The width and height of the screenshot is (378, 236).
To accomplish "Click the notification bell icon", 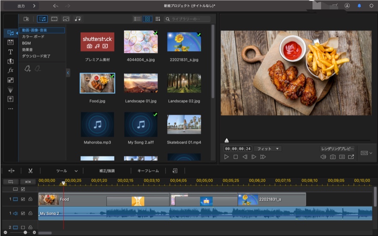I will 359,6.
